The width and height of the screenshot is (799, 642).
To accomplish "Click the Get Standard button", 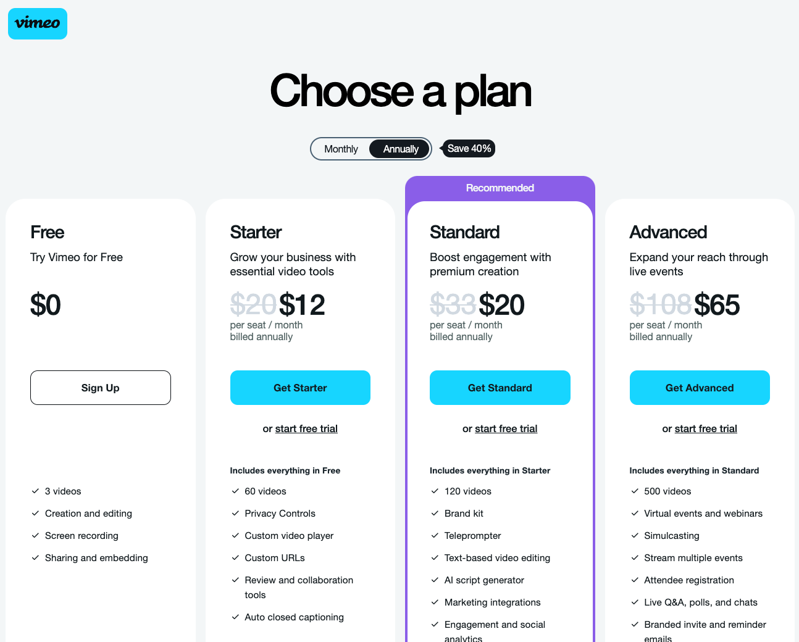I will tap(500, 388).
